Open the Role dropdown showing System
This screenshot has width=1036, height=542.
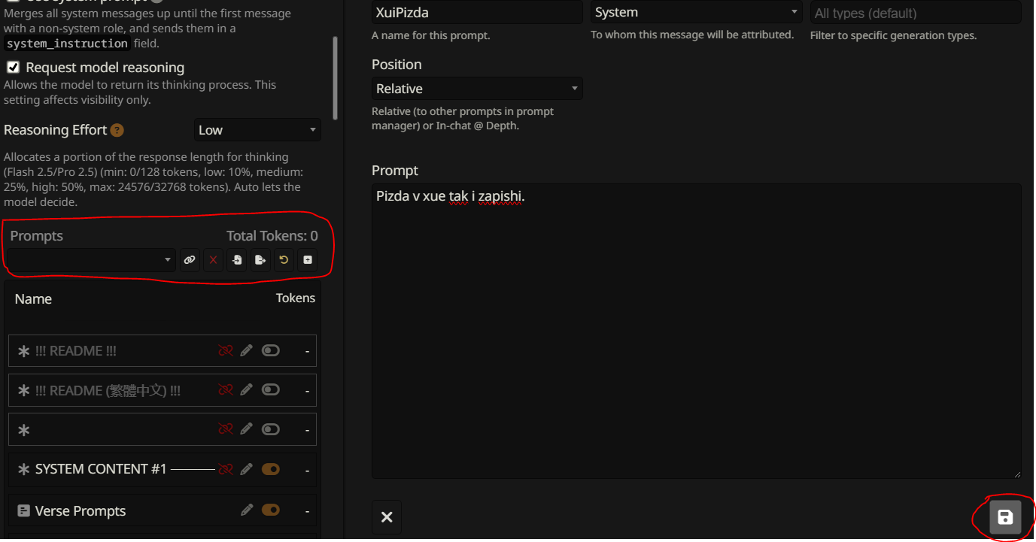point(696,12)
